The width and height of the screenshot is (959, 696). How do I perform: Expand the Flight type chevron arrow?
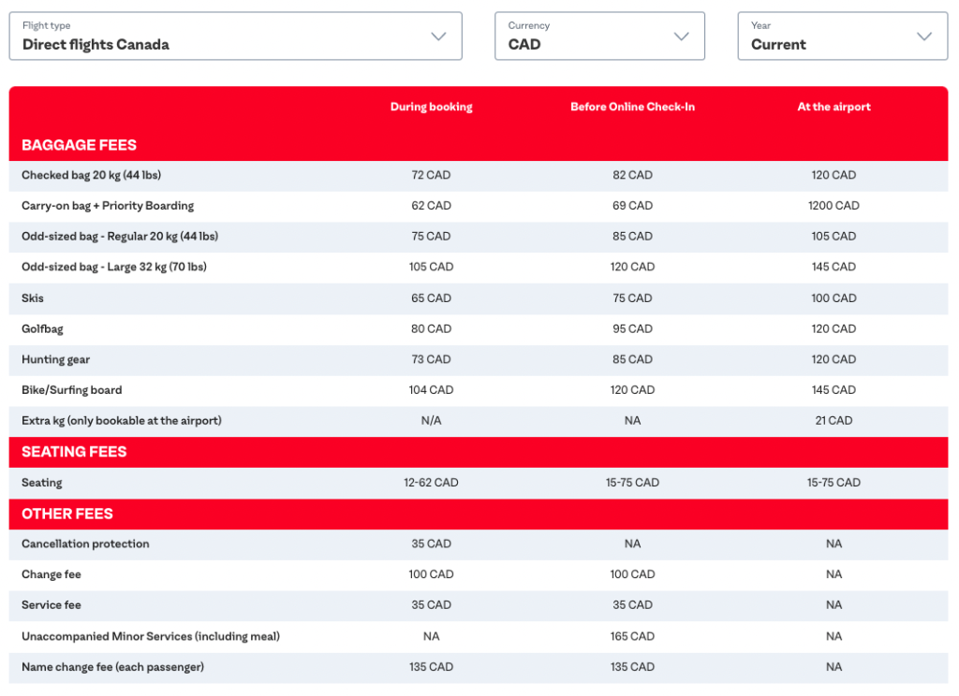point(437,36)
